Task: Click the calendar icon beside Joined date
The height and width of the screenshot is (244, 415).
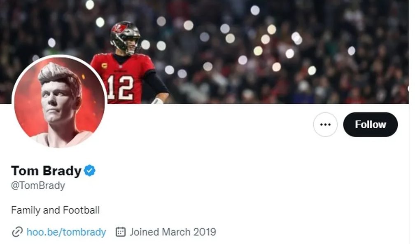Action: pos(120,232)
